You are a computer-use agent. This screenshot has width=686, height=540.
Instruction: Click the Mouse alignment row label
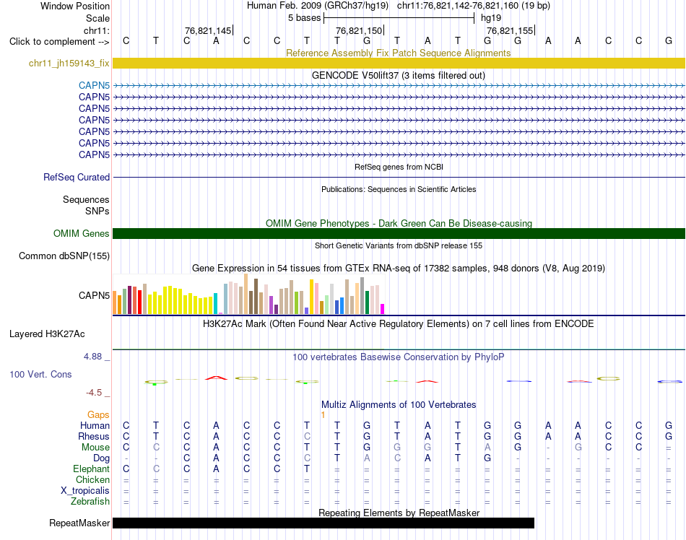coord(95,448)
